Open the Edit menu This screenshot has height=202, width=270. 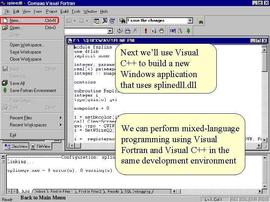click(x=16, y=11)
